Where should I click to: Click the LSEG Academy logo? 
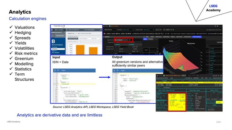(x=213, y=8)
